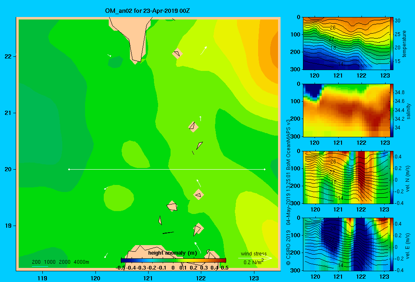Click the 'vel. N (m/s)' axis label

point(408,179)
